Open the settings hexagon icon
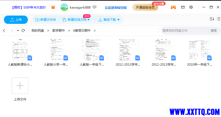The height and width of the screenshot is (117, 221). [x=191, y=7]
